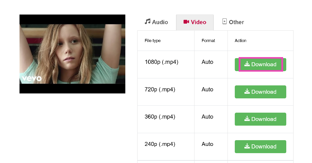The height and width of the screenshot is (163, 312).
Task: Click the Auto format in 1080p row
Action: (207, 62)
